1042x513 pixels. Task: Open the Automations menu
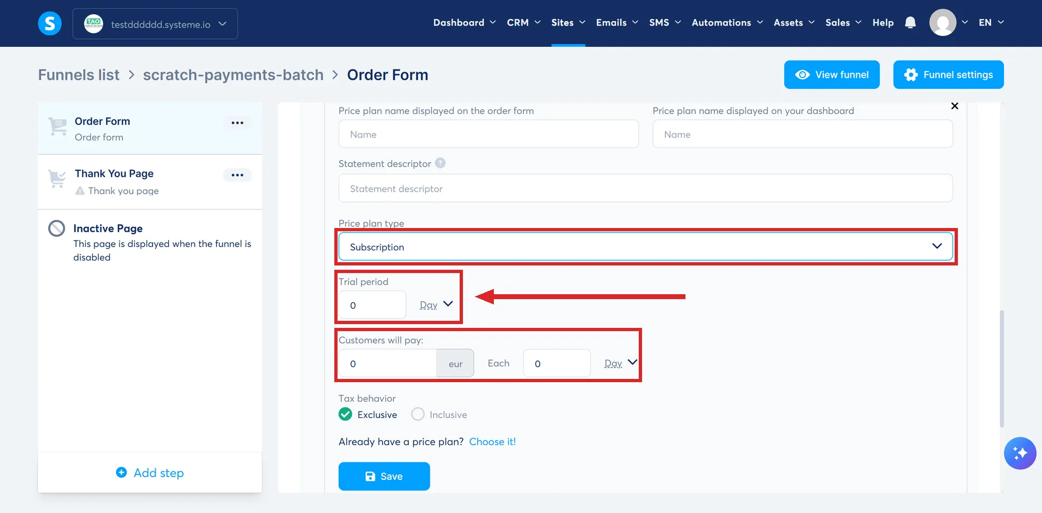coord(727,22)
